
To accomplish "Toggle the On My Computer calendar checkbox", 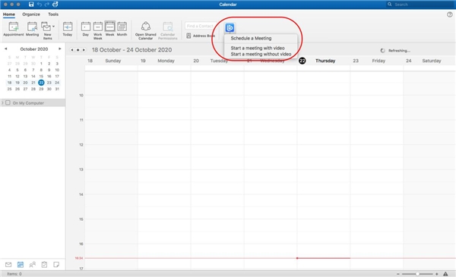I will 8,102.
